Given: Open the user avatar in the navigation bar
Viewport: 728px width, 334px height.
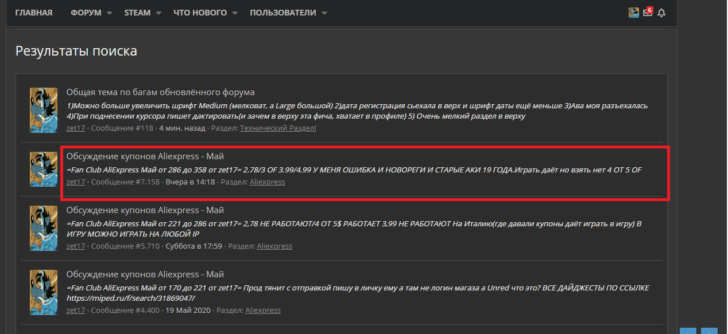Looking at the screenshot, I should click(634, 13).
